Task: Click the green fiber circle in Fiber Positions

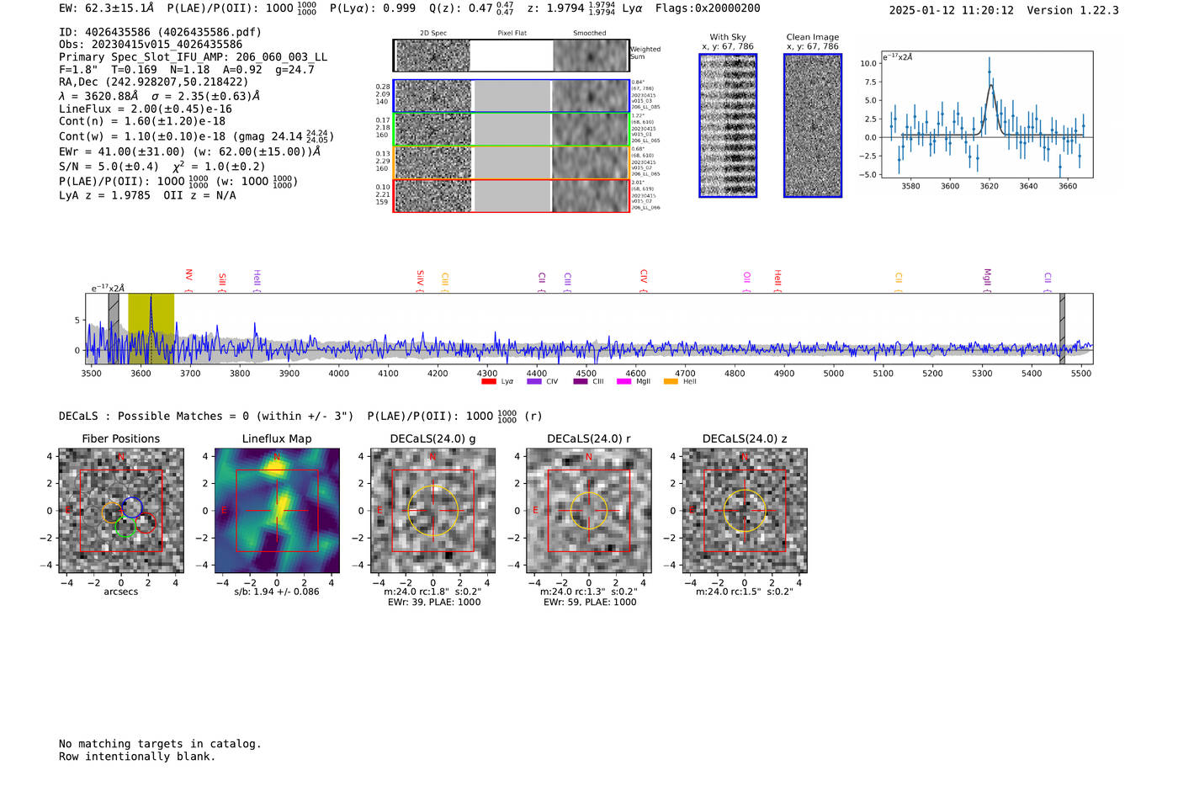Action: tap(125, 528)
